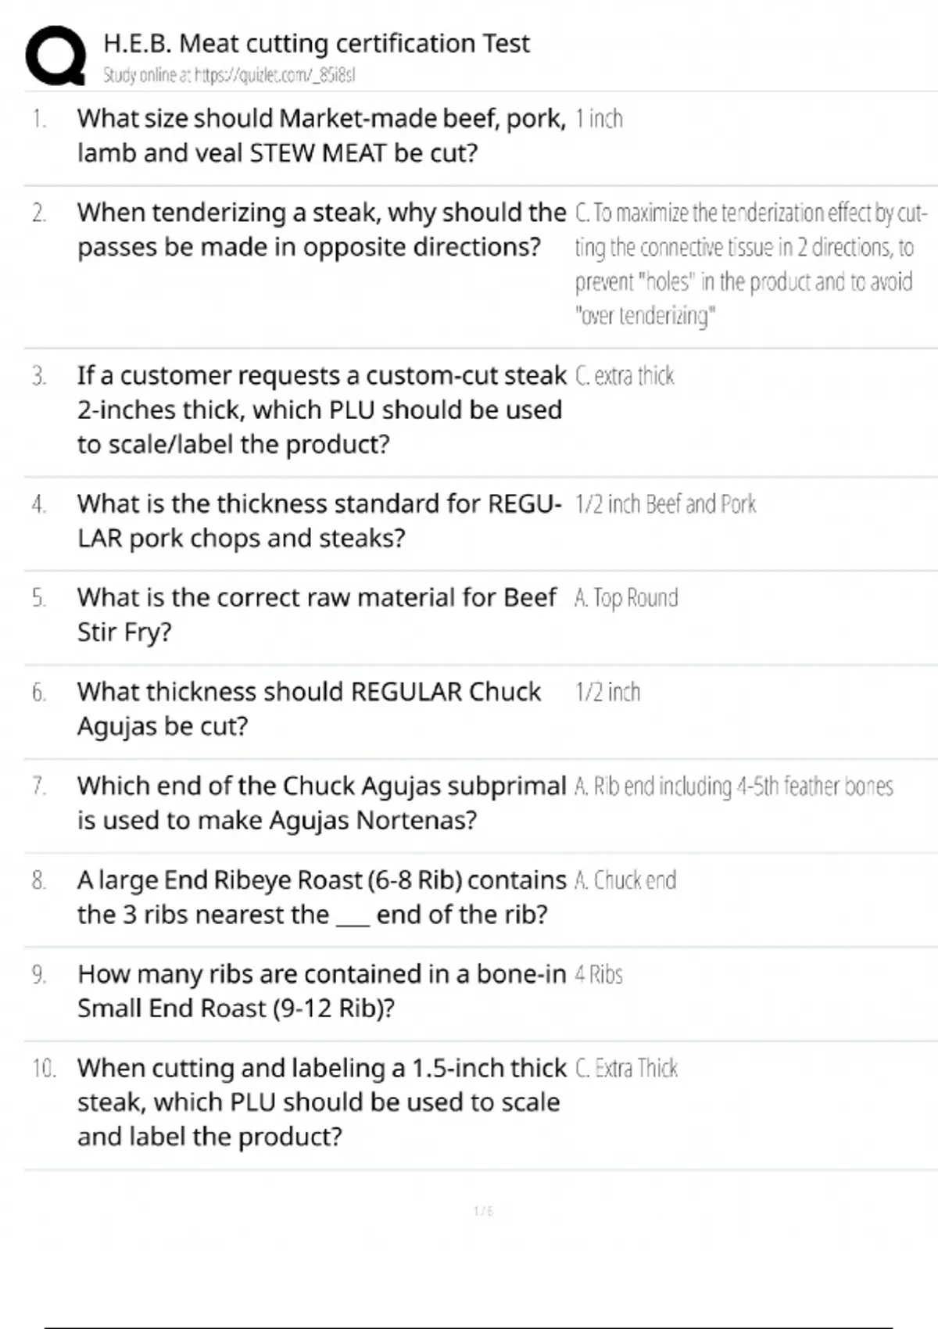This screenshot has height=1329, width=938.
Task: Select the tenderizing a steak question text
Action: pos(320,229)
